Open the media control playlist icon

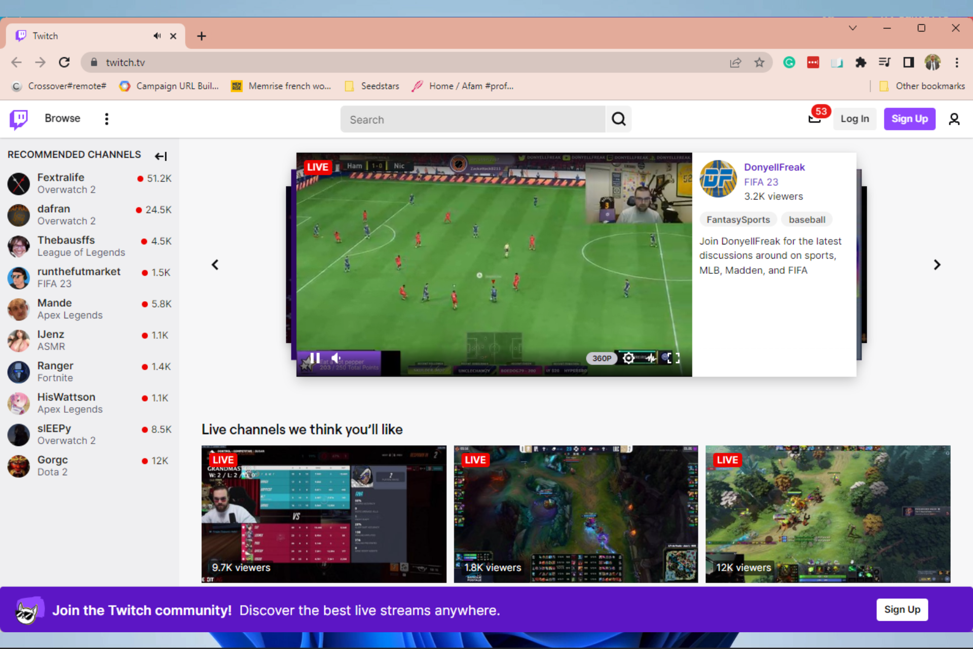click(x=884, y=62)
